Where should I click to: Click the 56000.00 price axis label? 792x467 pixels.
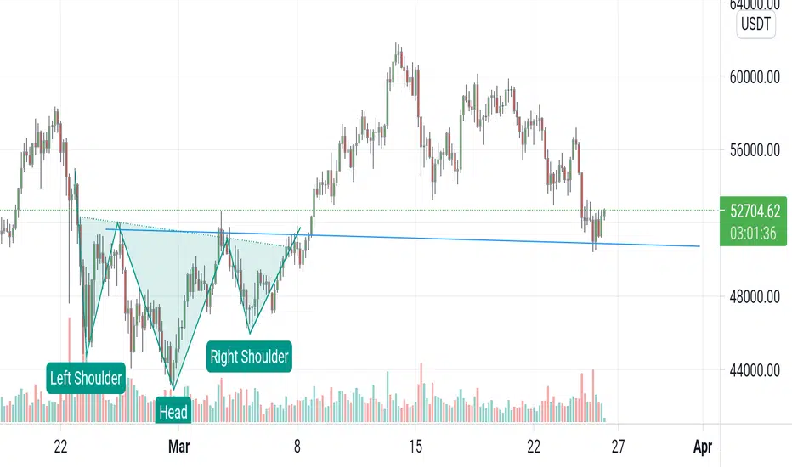click(x=755, y=150)
